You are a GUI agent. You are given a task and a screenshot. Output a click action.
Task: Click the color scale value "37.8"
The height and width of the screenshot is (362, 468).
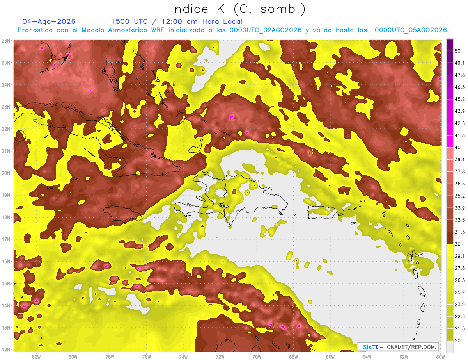[460, 171]
